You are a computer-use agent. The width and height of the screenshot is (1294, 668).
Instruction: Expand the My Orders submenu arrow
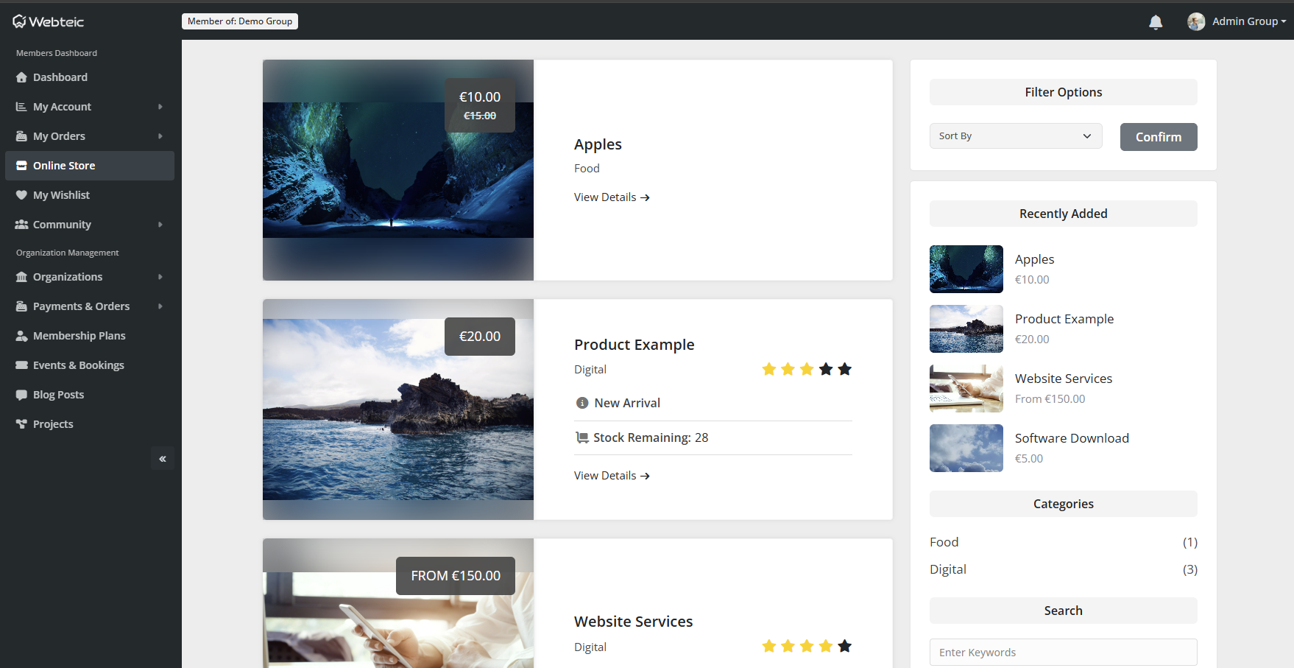(160, 136)
